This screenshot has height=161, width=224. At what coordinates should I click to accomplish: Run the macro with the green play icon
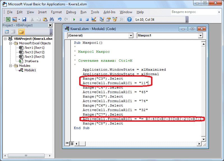point(74,20)
